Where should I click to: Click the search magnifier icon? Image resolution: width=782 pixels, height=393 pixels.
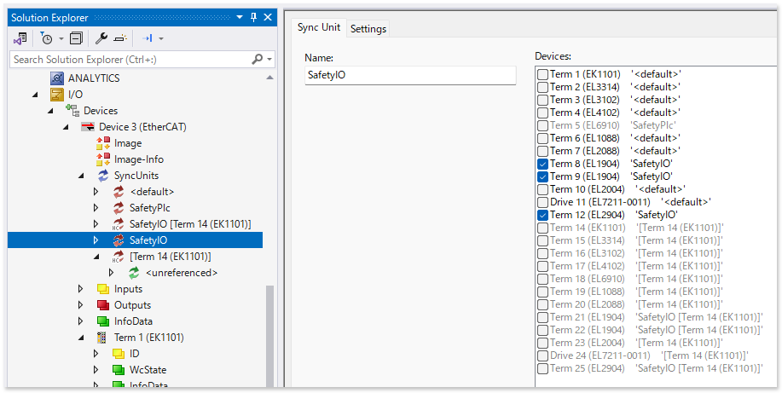point(258,60)
